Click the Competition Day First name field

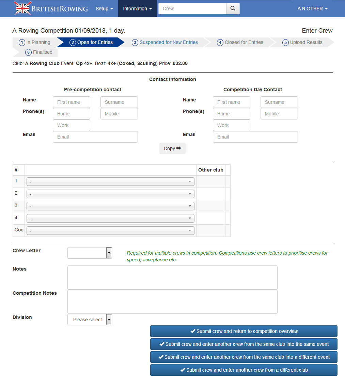pos(232,102)
